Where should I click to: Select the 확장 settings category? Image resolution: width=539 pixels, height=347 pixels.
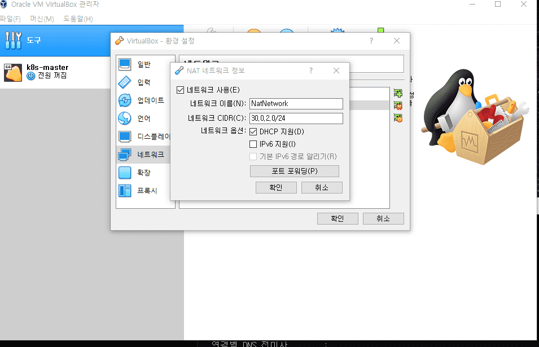point(144,173)
